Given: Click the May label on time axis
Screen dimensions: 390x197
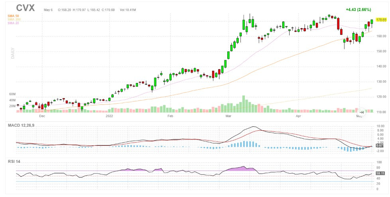Looking at the screenshot, I should pyautogui.click(x=359, y=116).
